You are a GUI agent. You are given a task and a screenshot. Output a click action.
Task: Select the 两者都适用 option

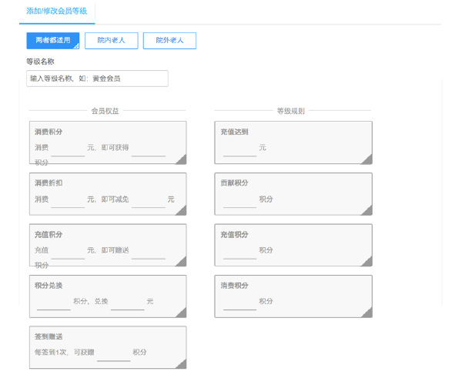tap(52, 41)
